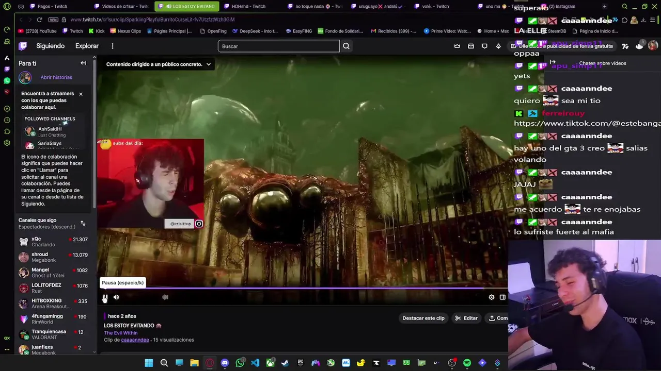Click the search magnifier button
The image size is (661, 371).
pos(346,46)
